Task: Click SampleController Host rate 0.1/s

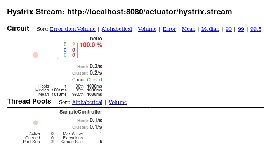Action: (x=96, y=120)
